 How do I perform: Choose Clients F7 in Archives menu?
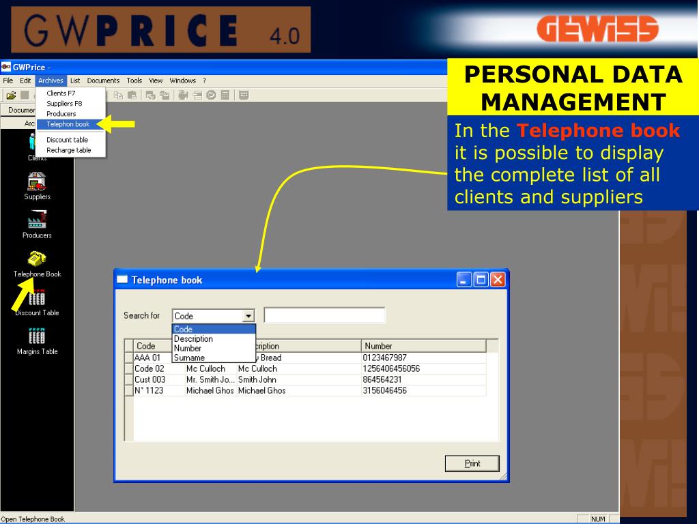point(71,93)
